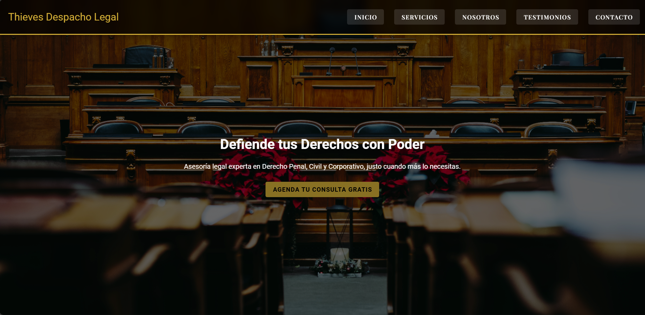Click inside the INICIO button box
645x315 pixels.
(365, 17)
